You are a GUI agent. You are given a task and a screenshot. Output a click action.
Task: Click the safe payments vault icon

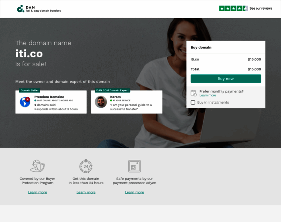click(x=134, y=166)
